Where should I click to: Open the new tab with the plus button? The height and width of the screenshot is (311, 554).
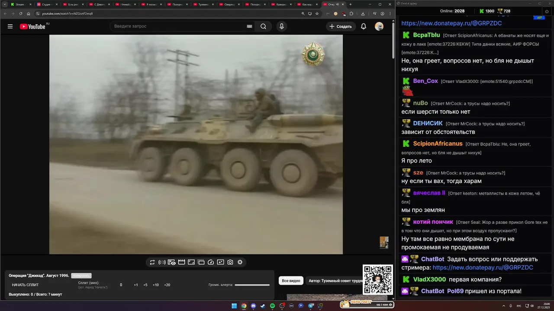point(351,4)
